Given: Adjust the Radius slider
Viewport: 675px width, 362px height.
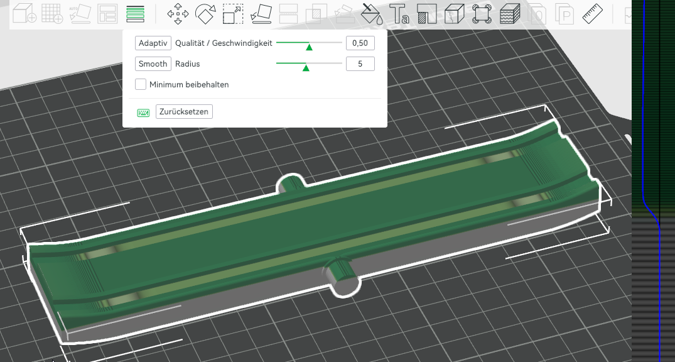Looking at the screenshot, I should pos(309,64).
